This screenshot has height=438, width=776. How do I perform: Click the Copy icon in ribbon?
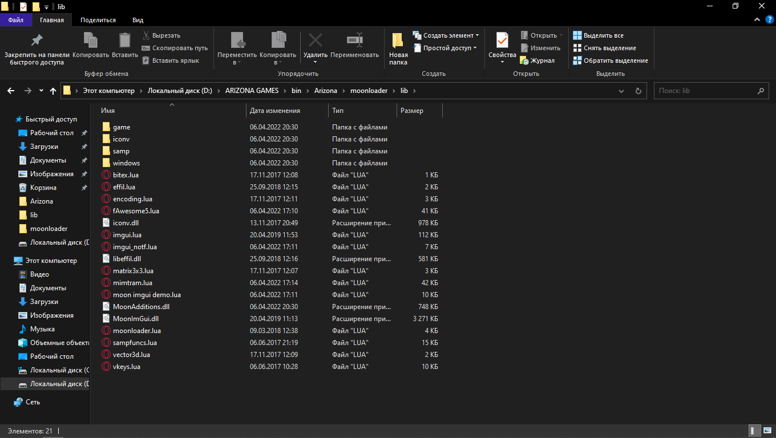click(x=91, y=41)
